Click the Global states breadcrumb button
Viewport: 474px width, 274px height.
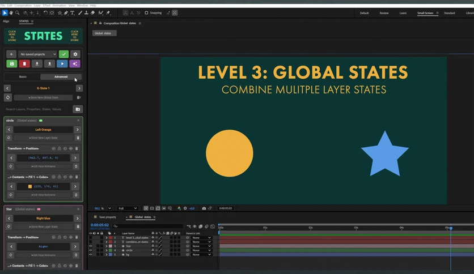pyautogui.click(x=104, y=33)
